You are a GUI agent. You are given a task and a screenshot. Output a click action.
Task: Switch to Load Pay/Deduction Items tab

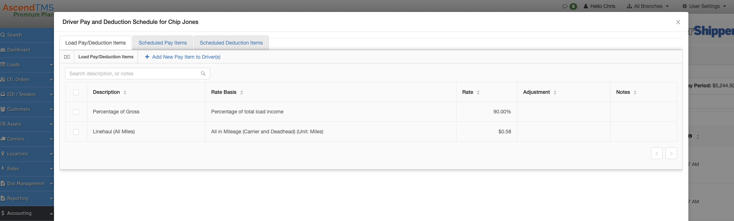[96, 43]
